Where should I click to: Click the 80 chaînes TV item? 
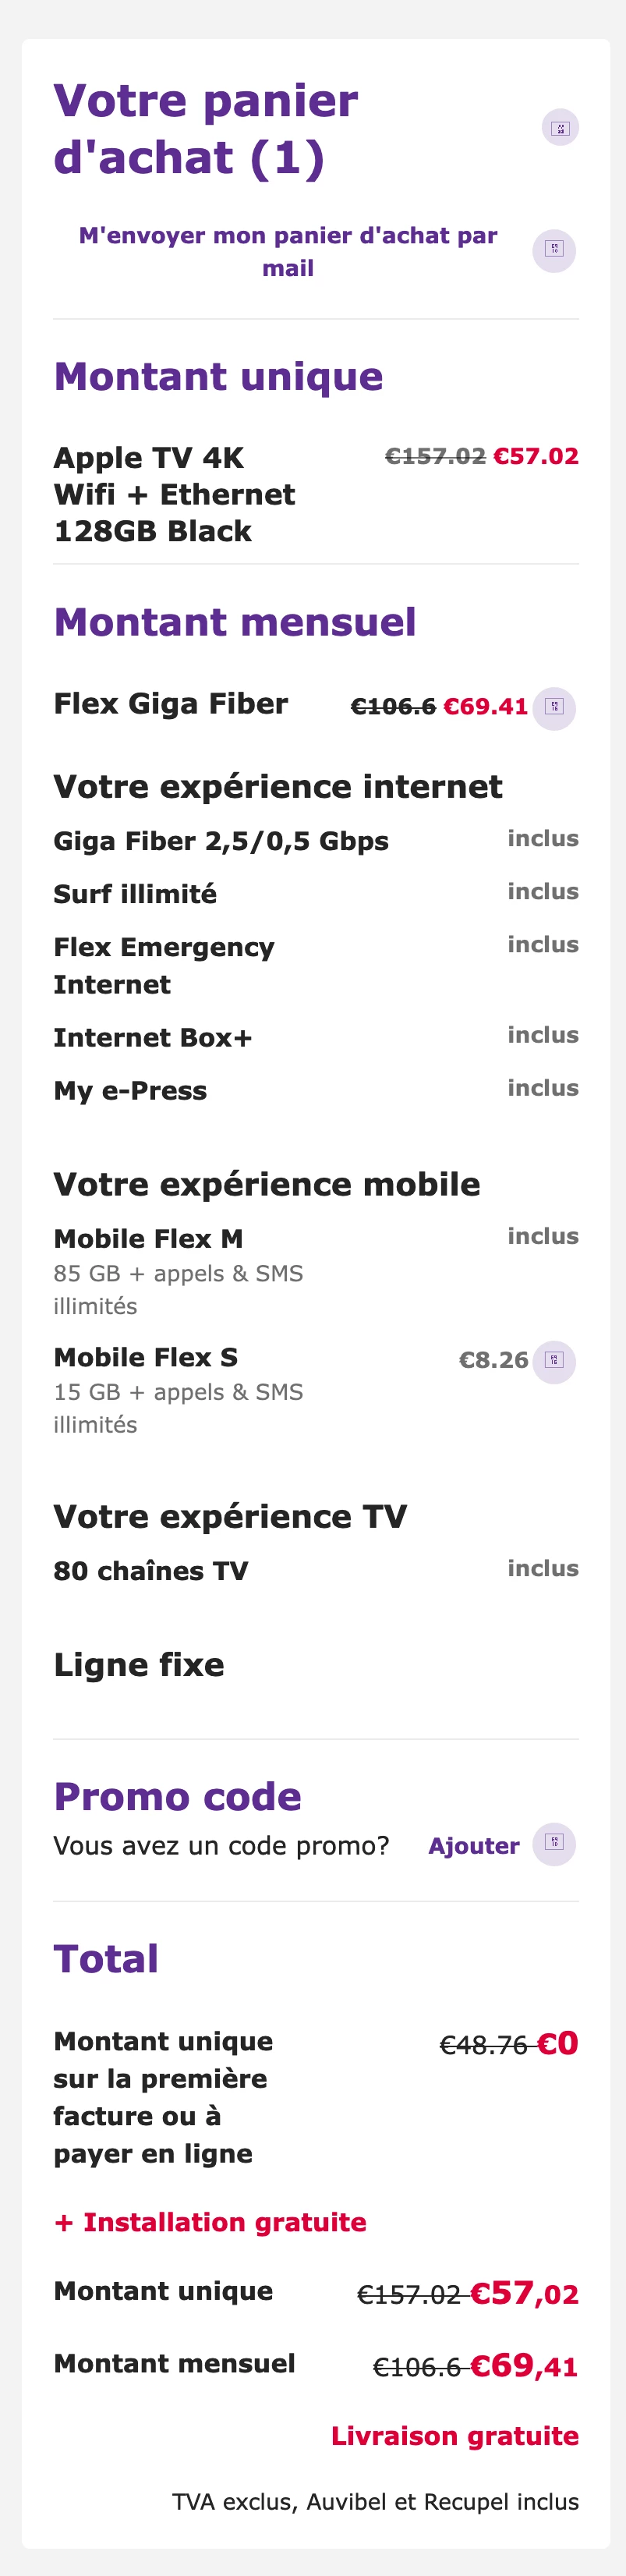coord(151,1571)
